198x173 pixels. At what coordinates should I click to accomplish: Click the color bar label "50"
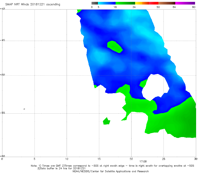[158, 7]
